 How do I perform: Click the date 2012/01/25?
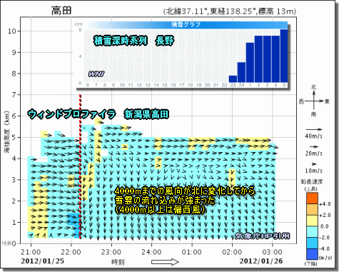[x=42, y=261]
